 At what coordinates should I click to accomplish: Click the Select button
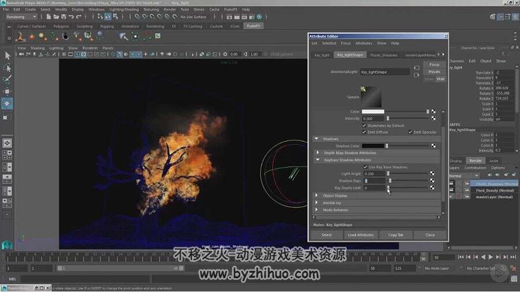(326, 235)
